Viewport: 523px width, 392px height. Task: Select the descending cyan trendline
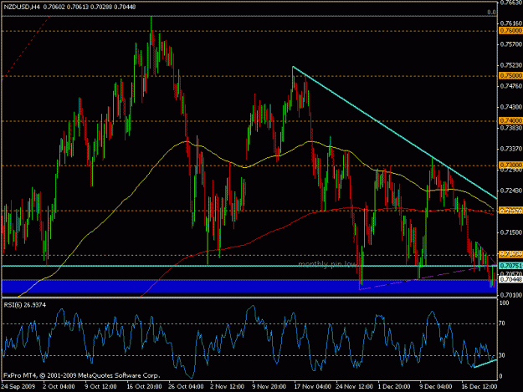click(395, 133)
